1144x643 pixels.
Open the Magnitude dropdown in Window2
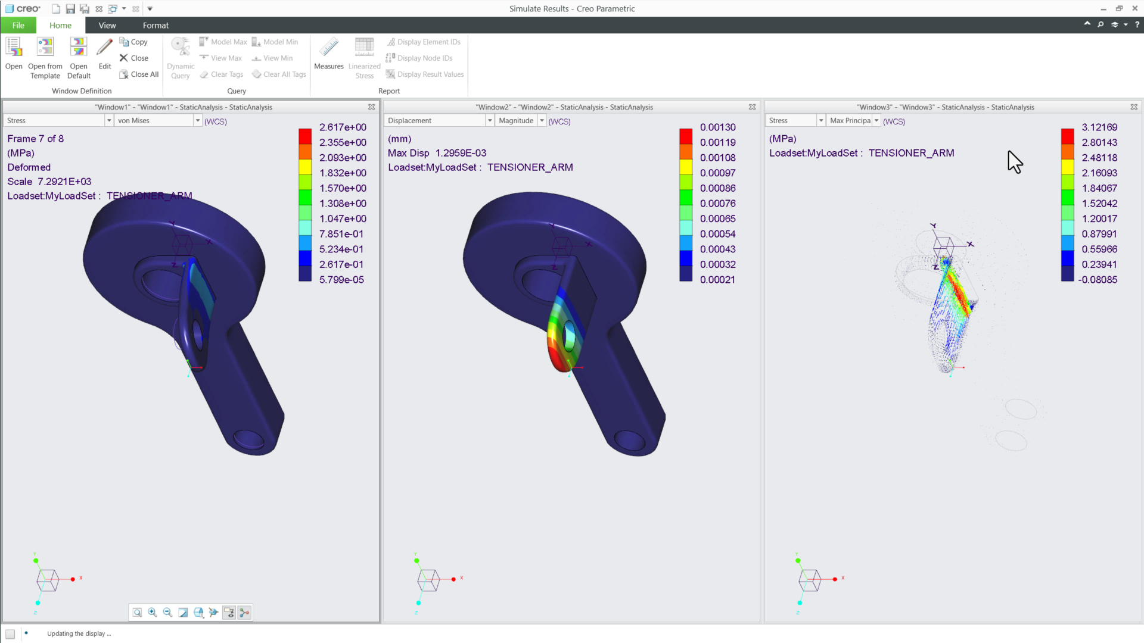coord(541,120)
